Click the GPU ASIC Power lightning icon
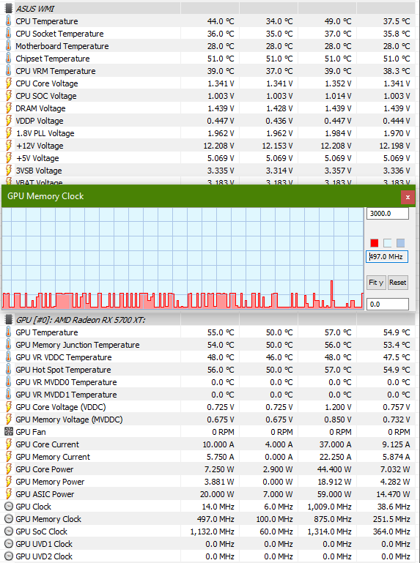 click(9, 494)
